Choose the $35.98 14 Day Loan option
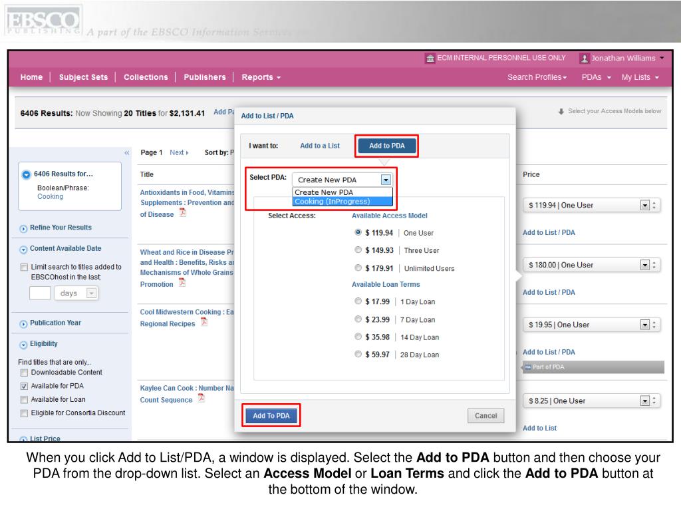The image size is (681, 511). click(x=358, y=336)
